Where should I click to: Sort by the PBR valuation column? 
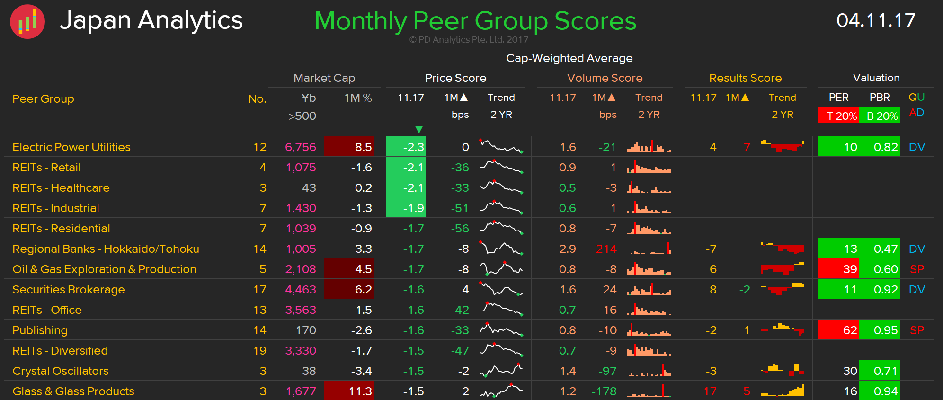pyautogui.click(x=880, y=98)
